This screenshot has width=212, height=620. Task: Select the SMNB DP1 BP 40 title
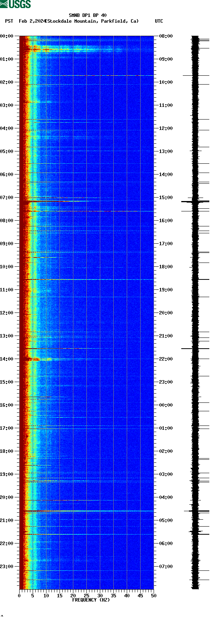coord(88,15)
